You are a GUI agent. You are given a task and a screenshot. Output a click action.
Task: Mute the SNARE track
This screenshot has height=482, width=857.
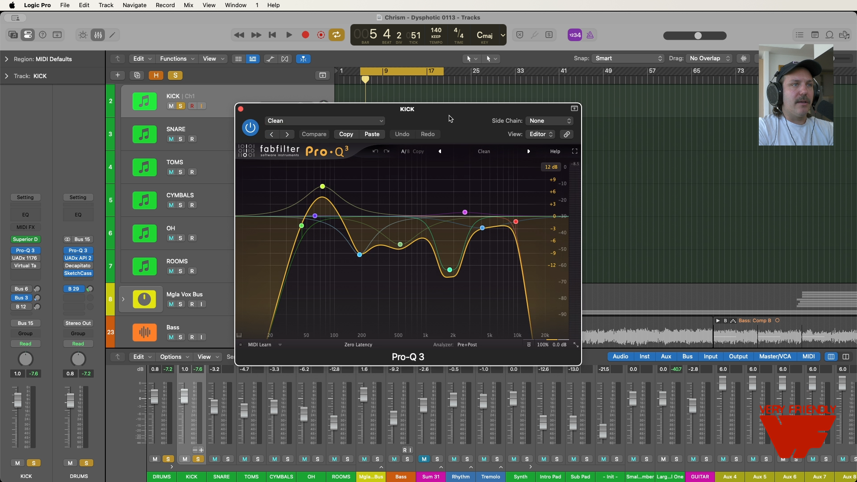171,139
